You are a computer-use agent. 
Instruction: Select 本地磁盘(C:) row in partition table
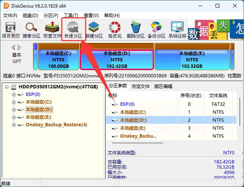171,112
